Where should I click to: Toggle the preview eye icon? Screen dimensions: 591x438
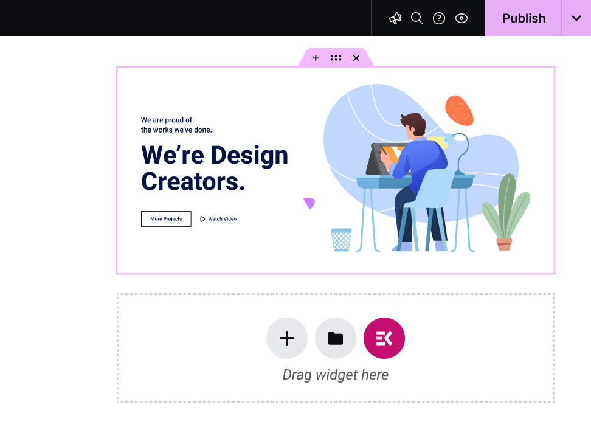click(461, 18)
